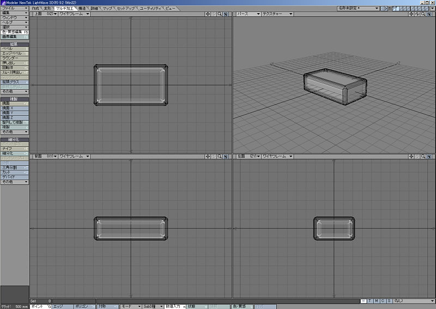Screen dimensions: 436x309
Task: Click the pan icon in perspective viewport
Action: tap(411, 14)
